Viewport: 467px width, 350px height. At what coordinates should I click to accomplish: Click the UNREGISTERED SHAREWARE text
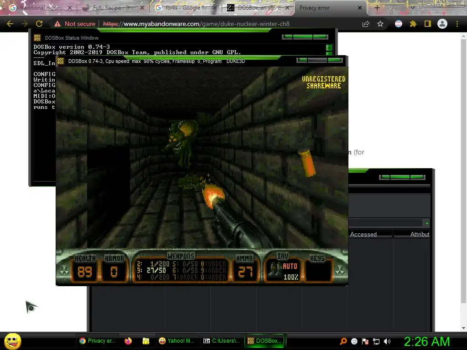(x=323, y=82)
